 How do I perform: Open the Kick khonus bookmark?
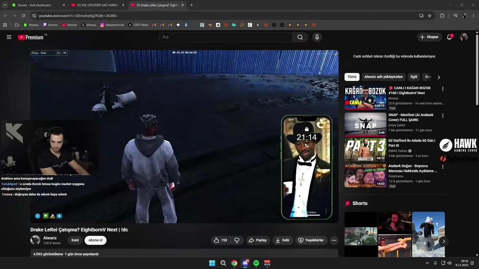click(x=31, y=25)
